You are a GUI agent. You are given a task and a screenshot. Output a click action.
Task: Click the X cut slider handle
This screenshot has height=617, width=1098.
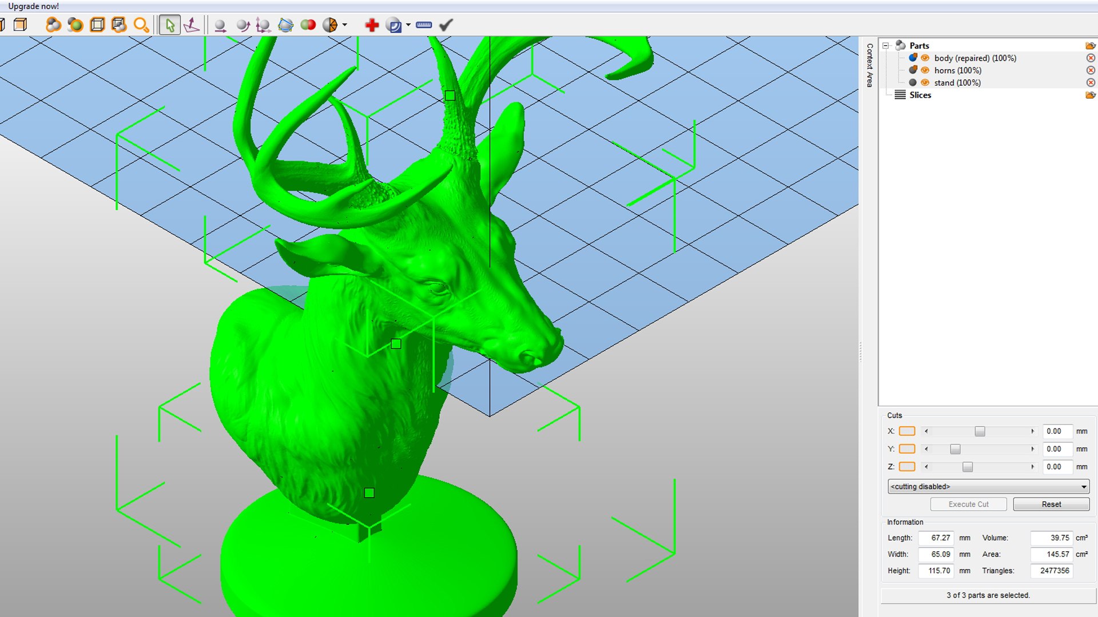tap(980, 431)
